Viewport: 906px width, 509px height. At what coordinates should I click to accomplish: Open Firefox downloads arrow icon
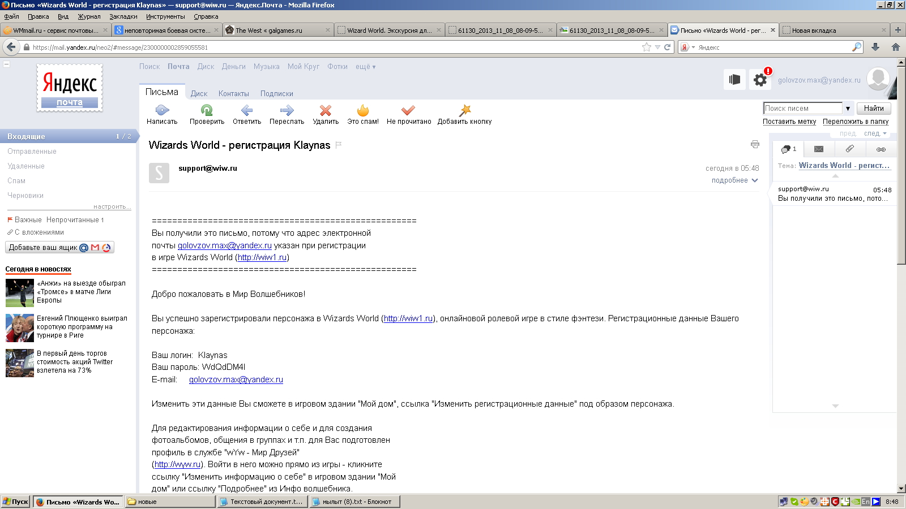875,48
